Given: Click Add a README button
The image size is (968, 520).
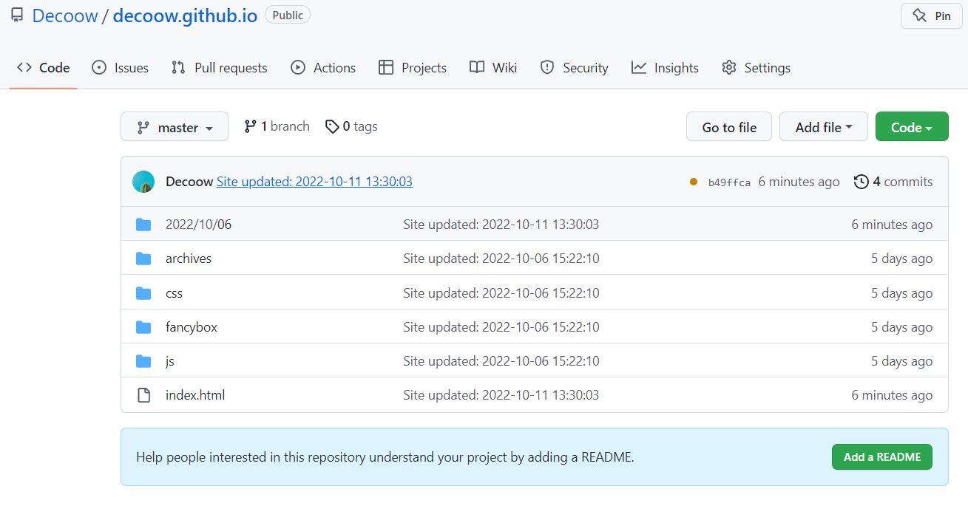Looking at the screenshot, I should 882,457.
